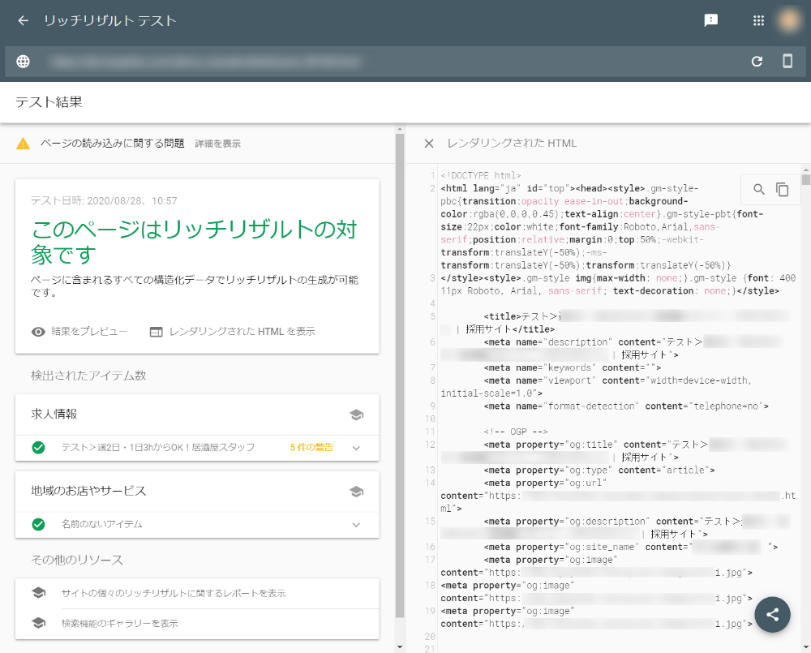Click the 検出されたアイテム数 label
The image size is (811, 653).
(88, 375)
